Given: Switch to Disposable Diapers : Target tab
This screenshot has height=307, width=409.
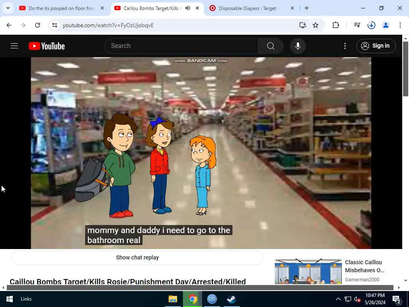Looking at the screenshot, I should [247, 8].
